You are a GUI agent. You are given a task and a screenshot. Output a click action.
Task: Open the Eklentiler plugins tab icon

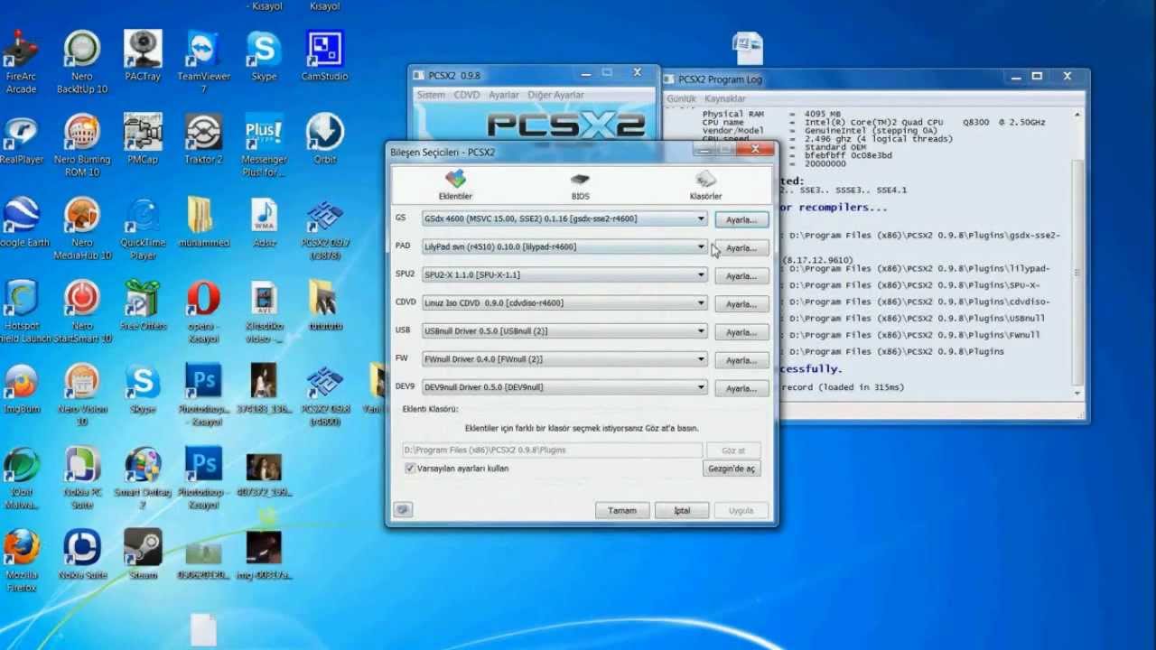click(455, 185)
